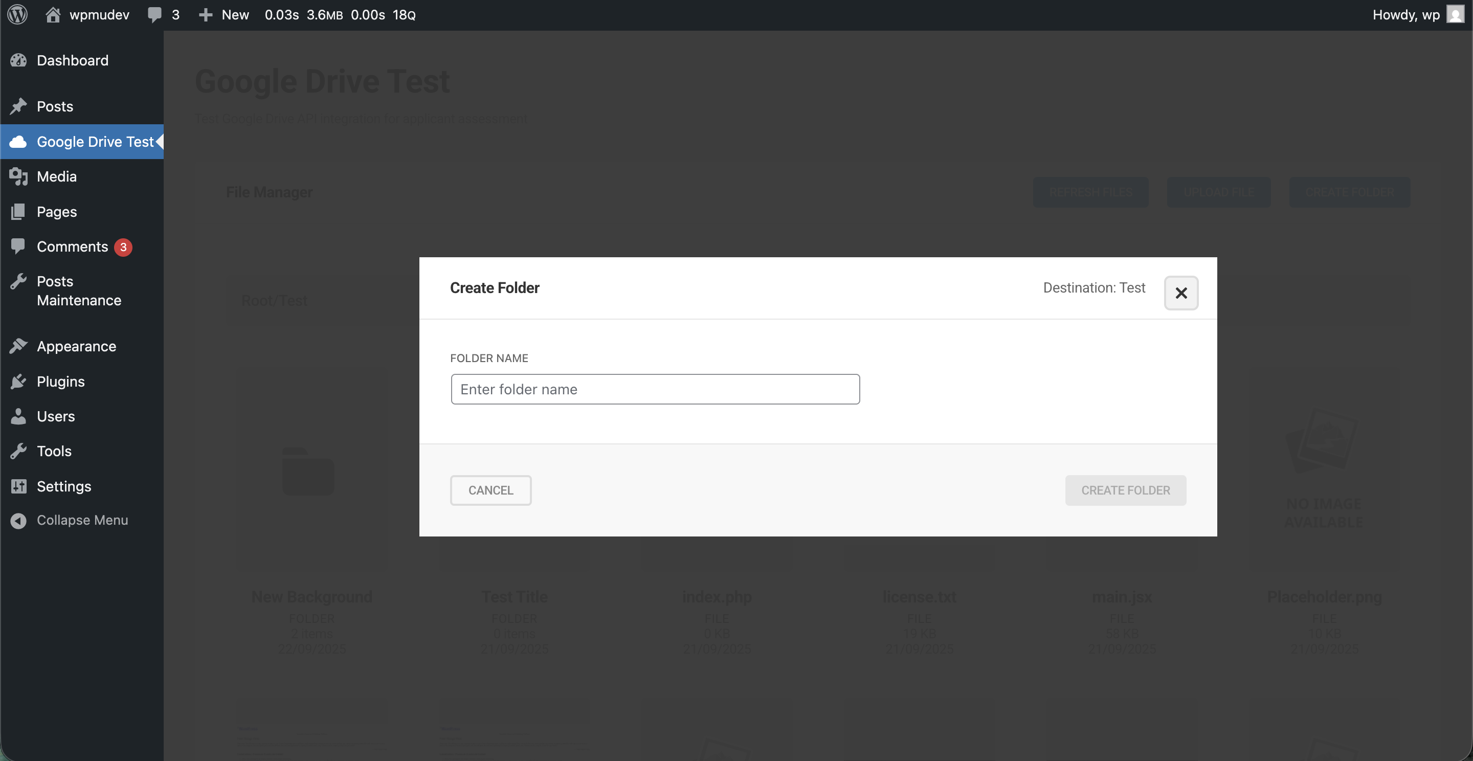This screenshot has height=761, width=1473.
Task: Go to the Posts menu
Action: coord(82,106)
